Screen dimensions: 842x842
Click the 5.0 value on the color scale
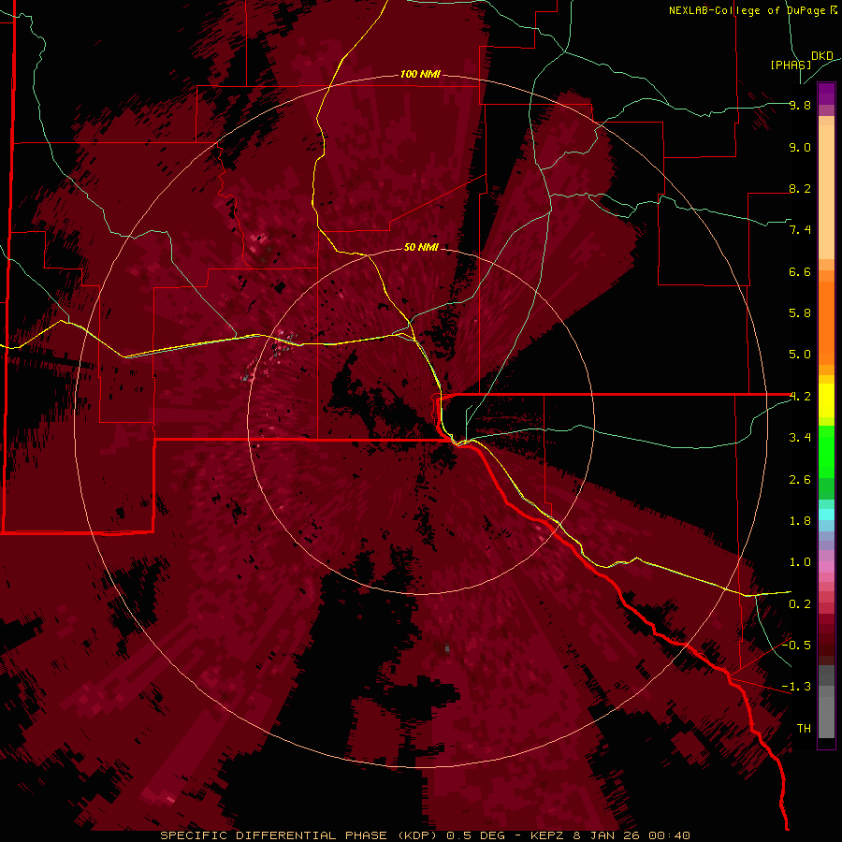click(800, 355)
